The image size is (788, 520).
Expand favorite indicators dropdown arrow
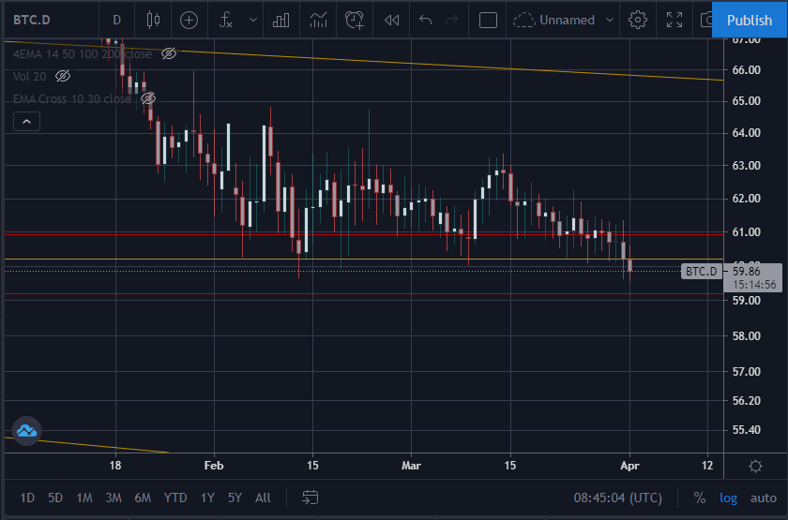pyautogui.click(x=252, y=20)
